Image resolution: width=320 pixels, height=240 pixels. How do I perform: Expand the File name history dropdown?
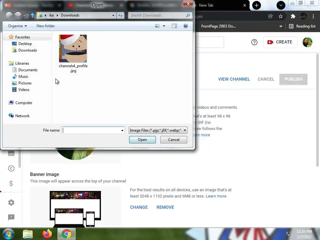click(x=122, y=130)
